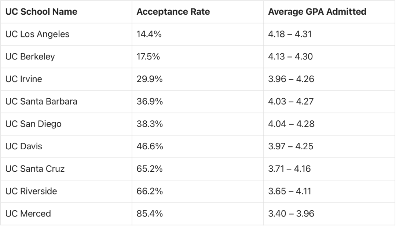Image resolution: width=396 pixels, height=226 pixels.
Task: Select the UC Berkeley cell
Action: (30, 57)
